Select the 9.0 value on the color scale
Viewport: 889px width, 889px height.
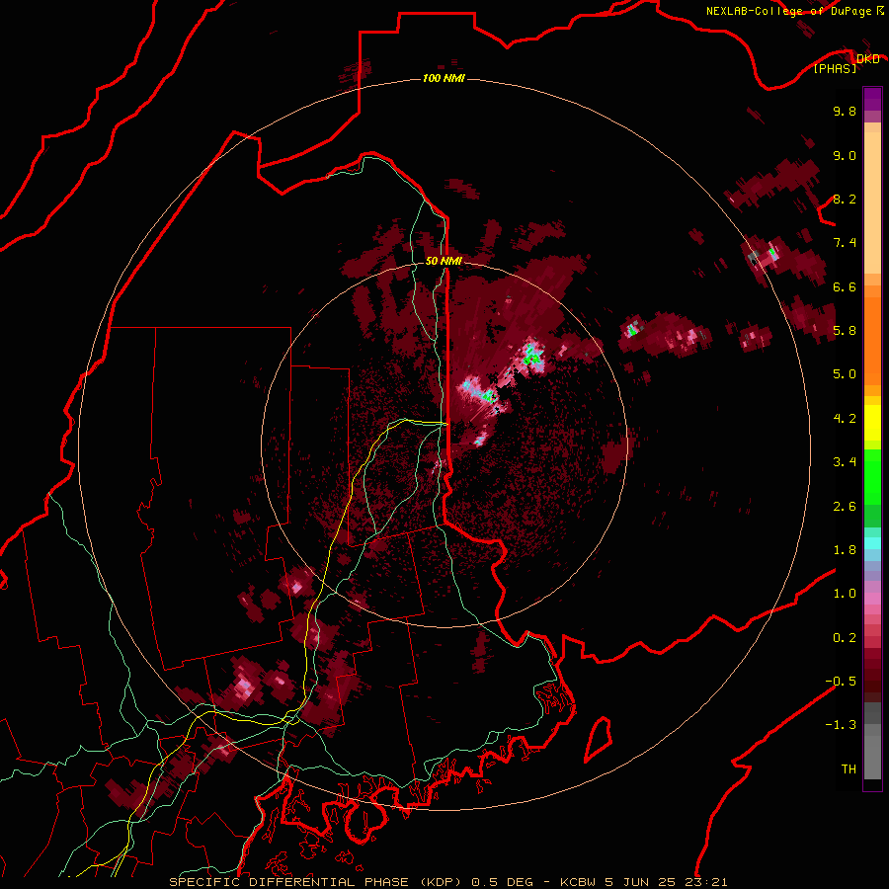click(845, 155)
